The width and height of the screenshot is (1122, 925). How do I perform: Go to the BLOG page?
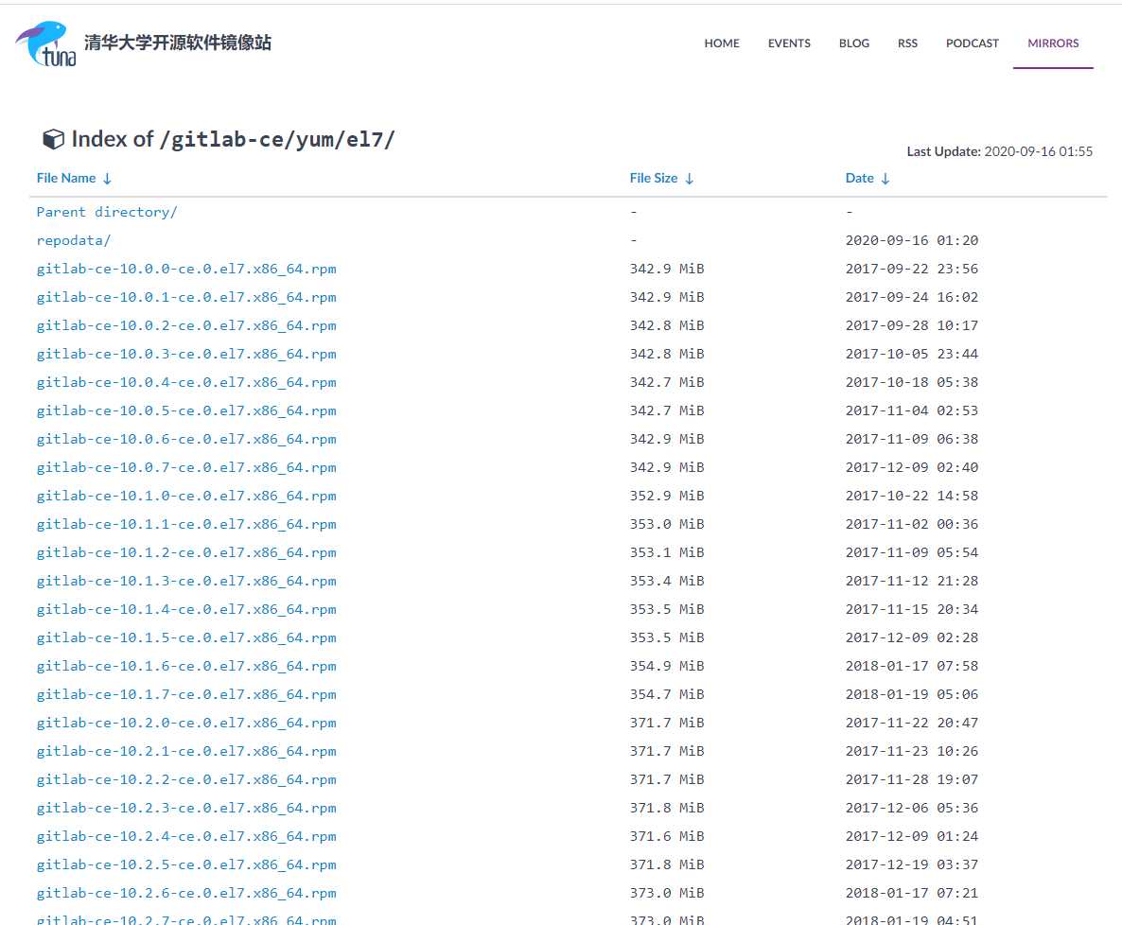point(853,43)
